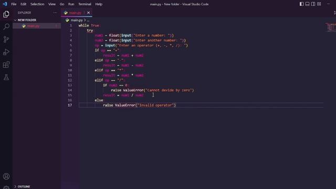This screenshot has width=336, height=189.
Task: Open the File menu
Action: (14, 4)
